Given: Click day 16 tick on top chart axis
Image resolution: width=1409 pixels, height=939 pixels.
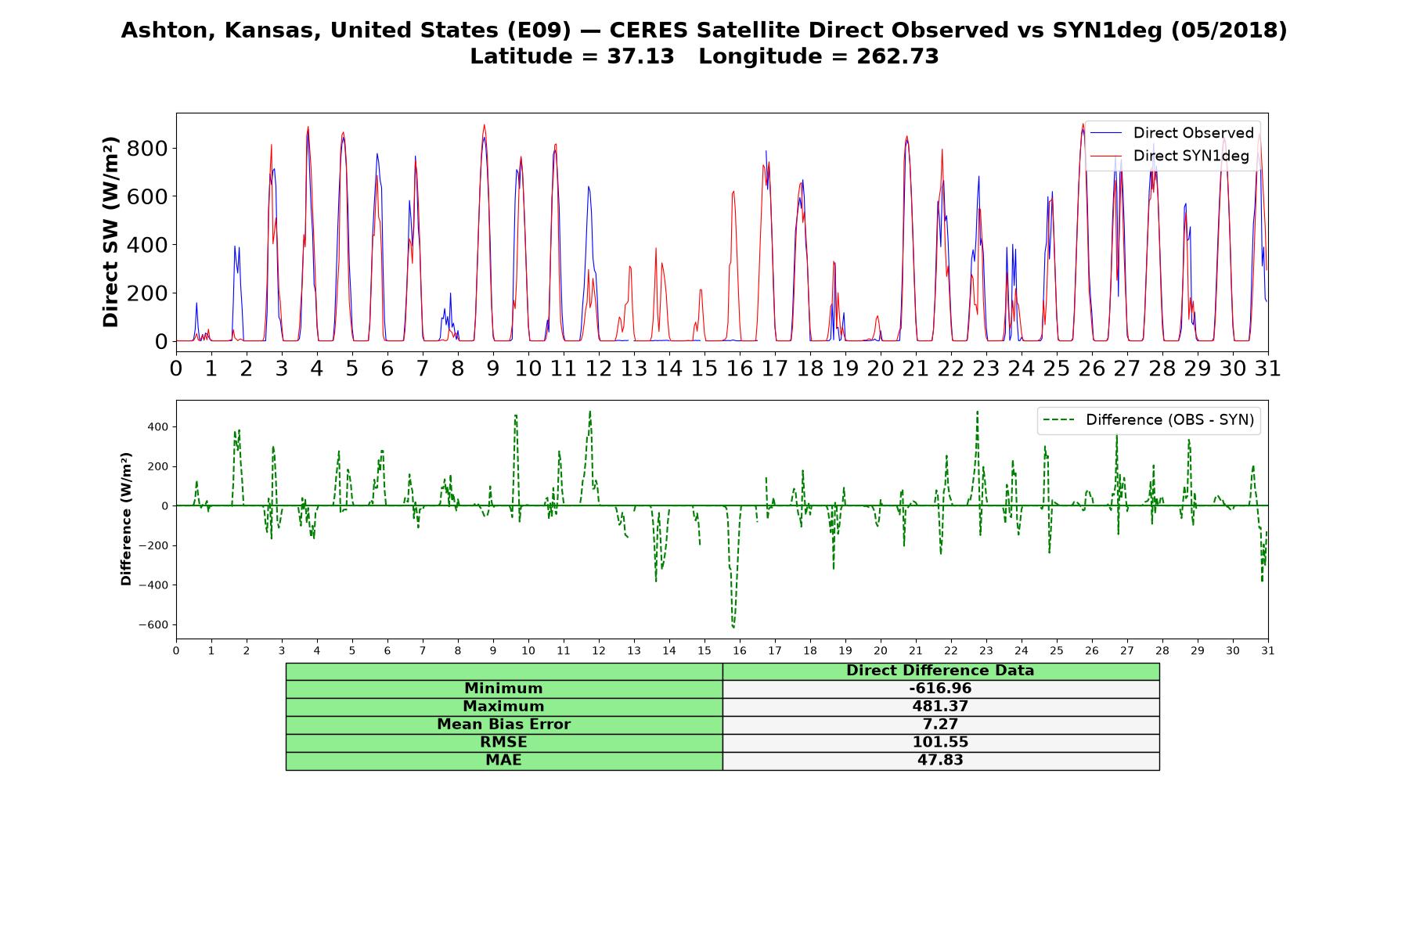Looking at the screenshot, I should tap(740, 368).
